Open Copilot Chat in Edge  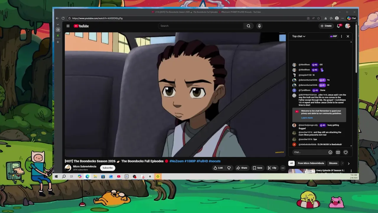tap(351, 18)
